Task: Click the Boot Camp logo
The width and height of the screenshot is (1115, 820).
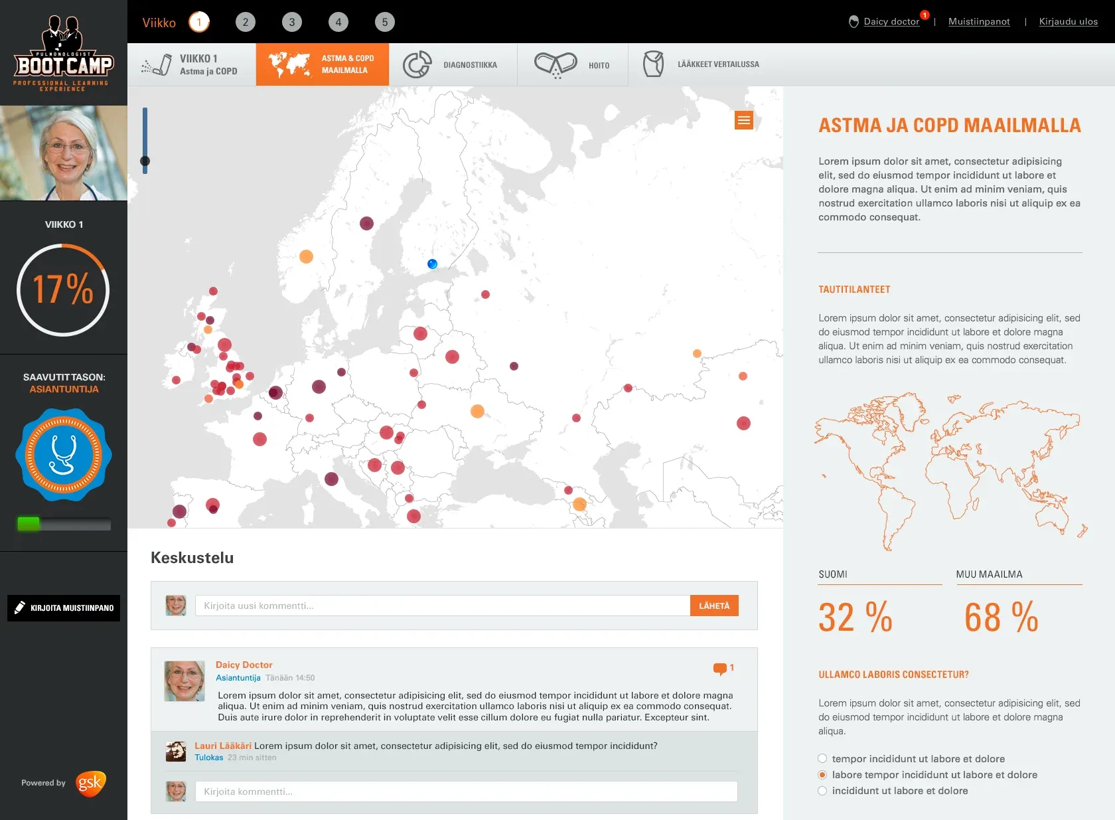Action: pos(64,53)
